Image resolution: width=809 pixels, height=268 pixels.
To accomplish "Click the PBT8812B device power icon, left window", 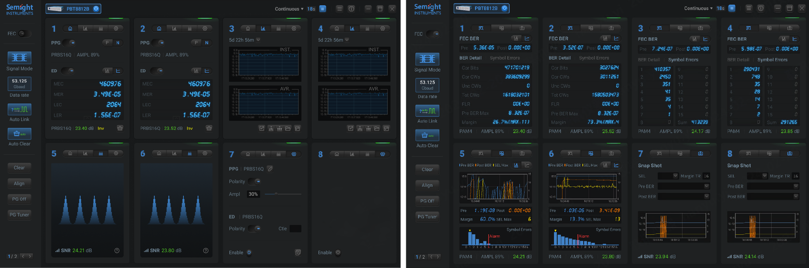I will pyautogui.click(x=96, y=9).
